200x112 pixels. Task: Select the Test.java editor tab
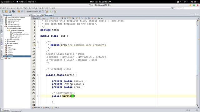click(48, 15)
